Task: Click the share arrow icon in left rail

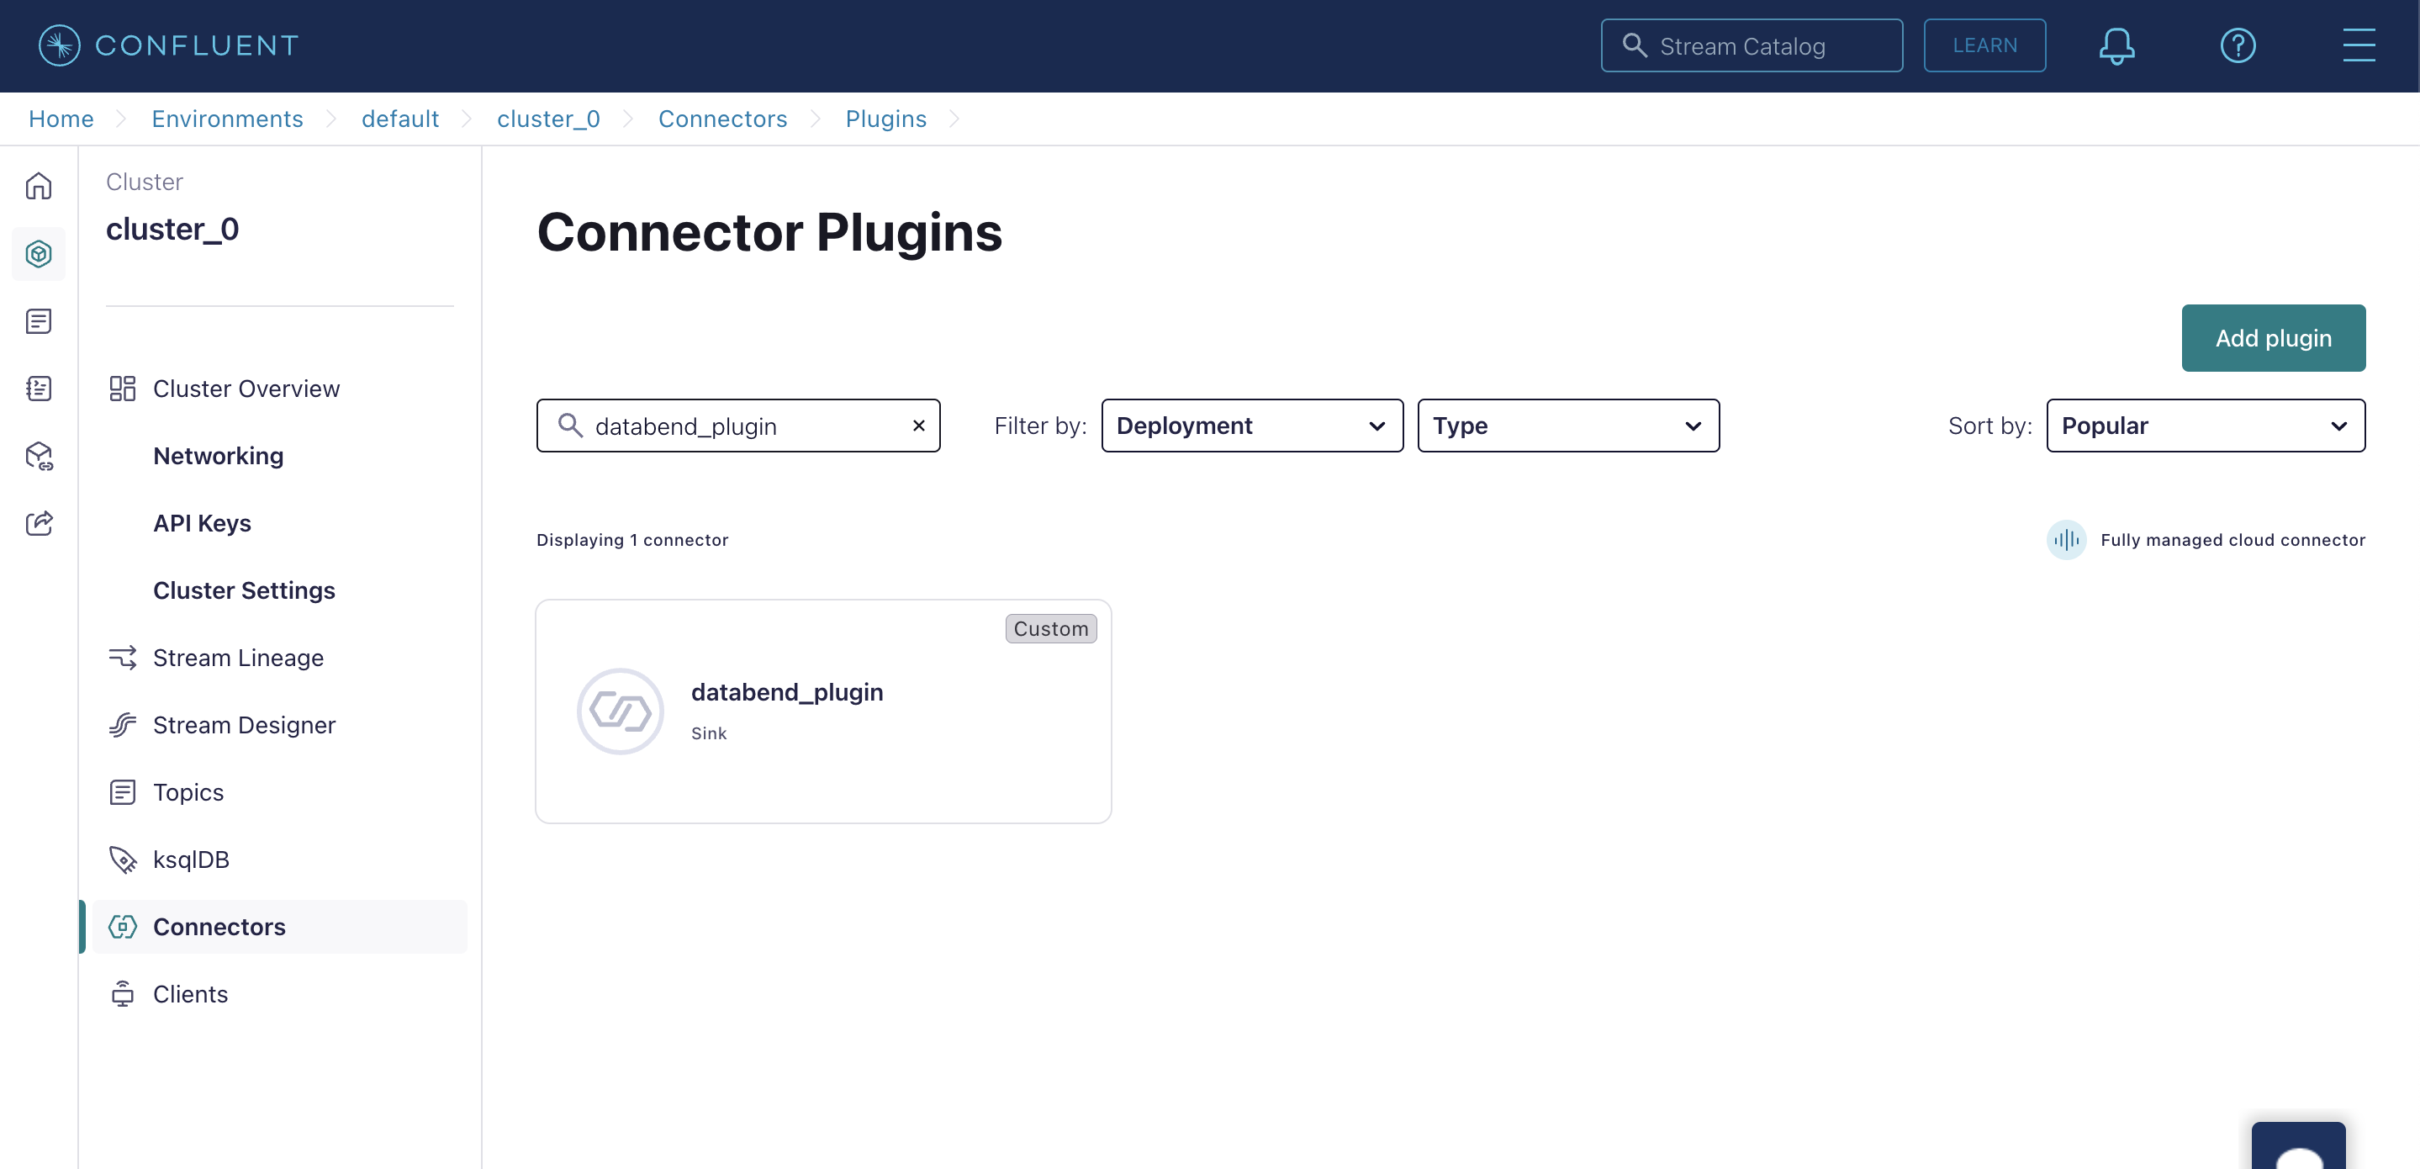Action: click(x=39, y=523)
